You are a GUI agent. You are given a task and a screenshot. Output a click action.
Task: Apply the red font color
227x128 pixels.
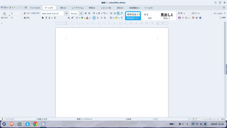click(87, 18)
